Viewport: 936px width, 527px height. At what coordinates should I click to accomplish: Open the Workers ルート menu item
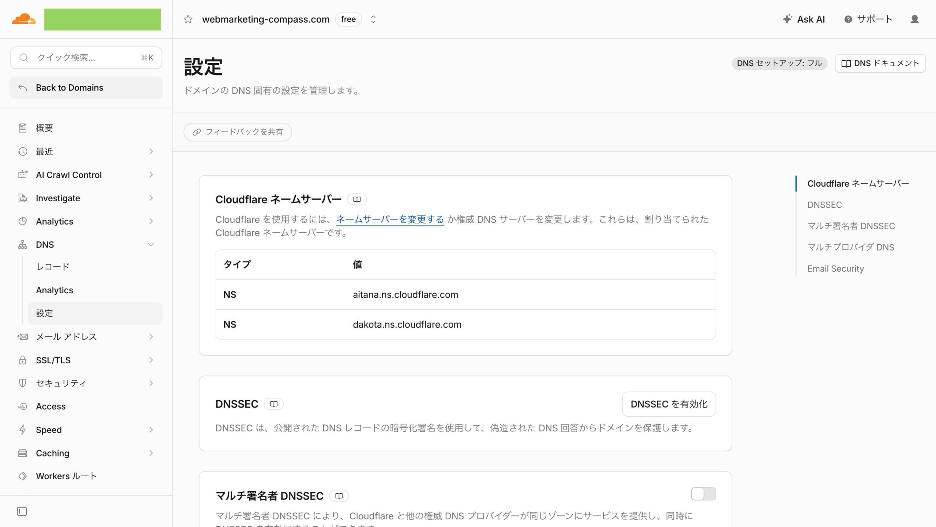pyautogui.click(x=86, y=476)
